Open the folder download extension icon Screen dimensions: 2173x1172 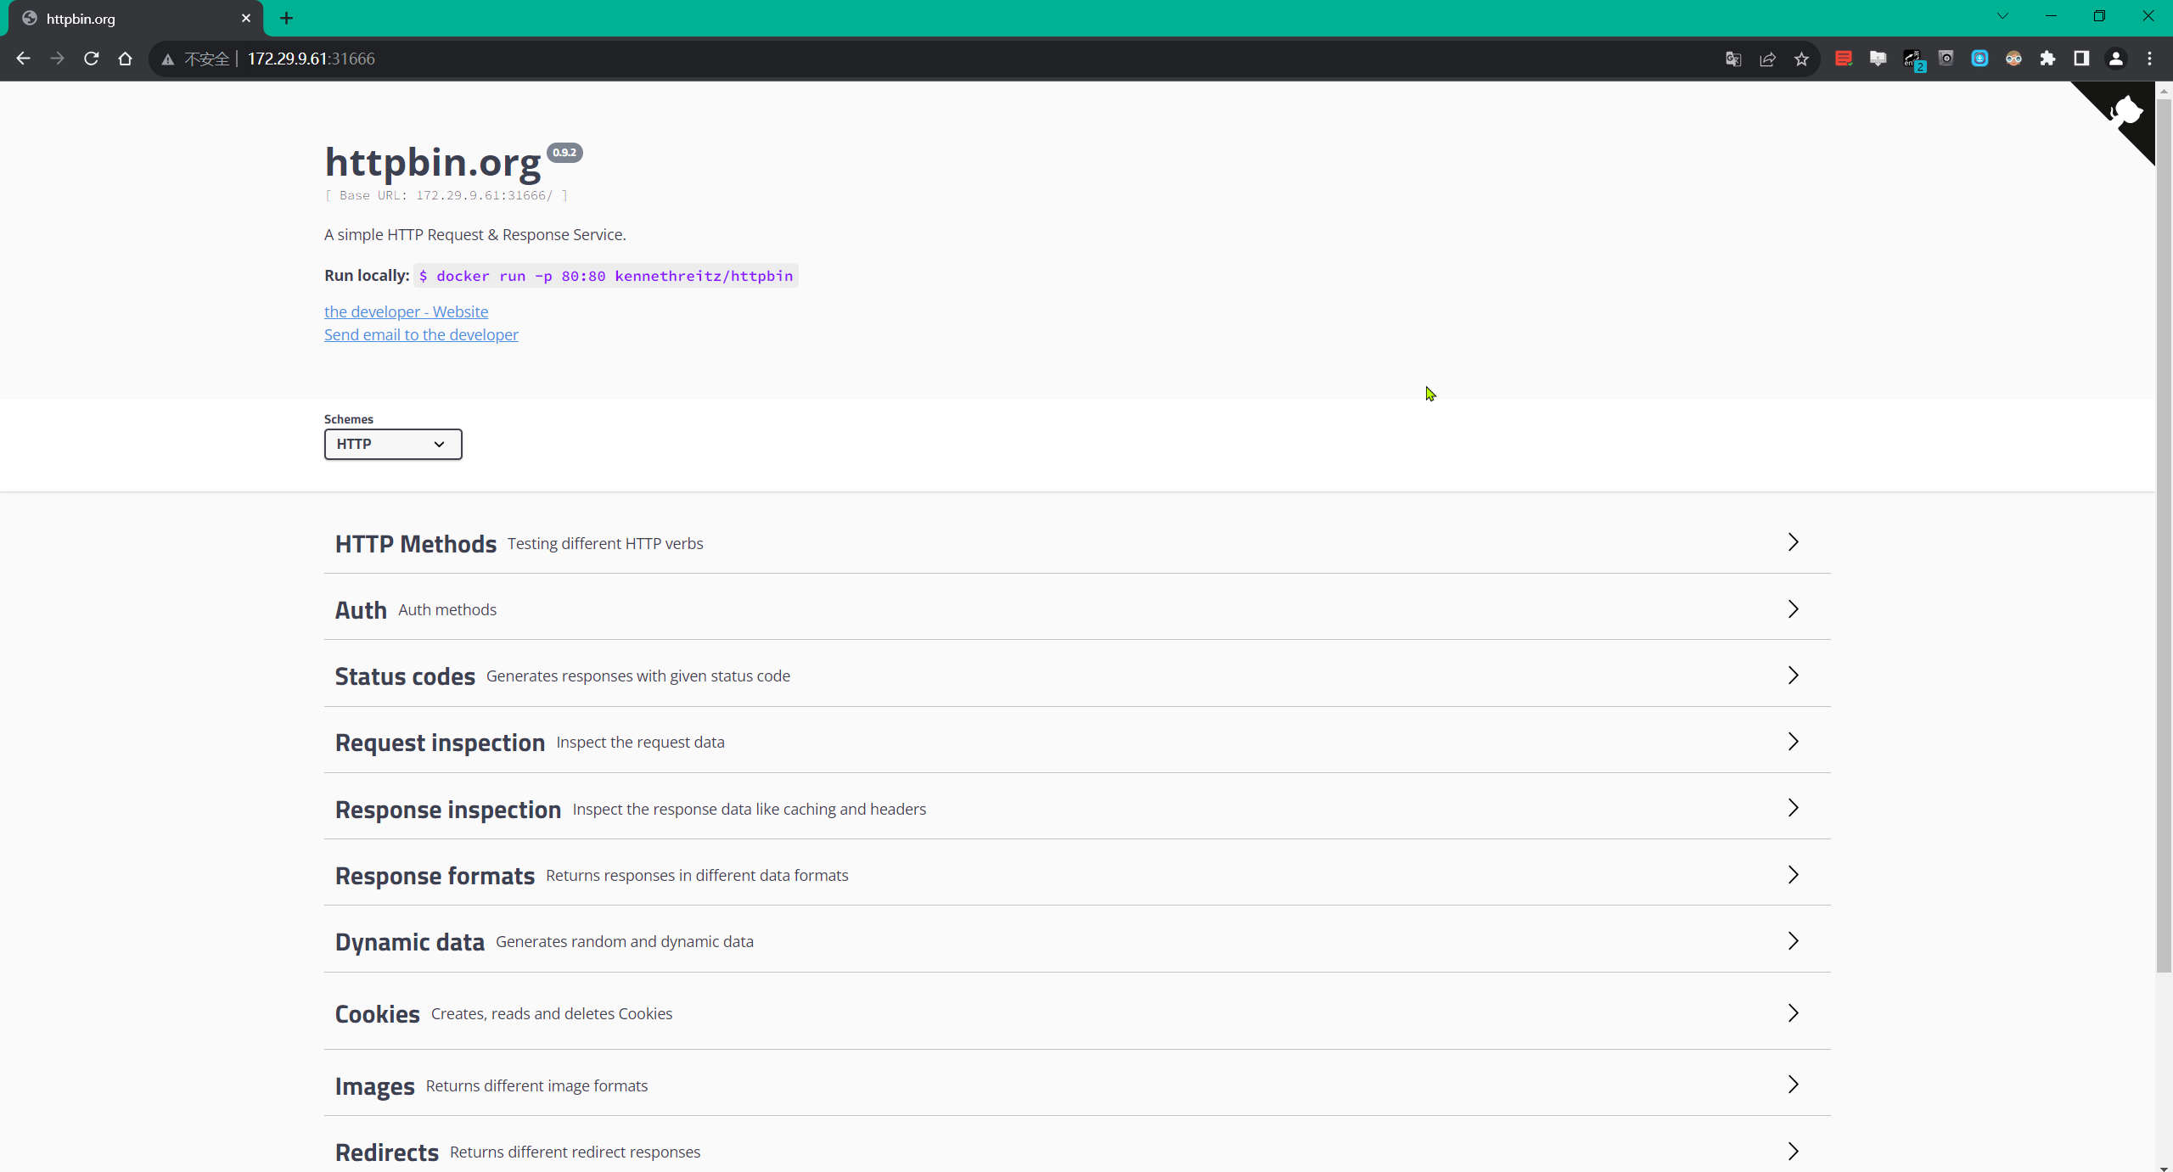(x=1878, y=59)
